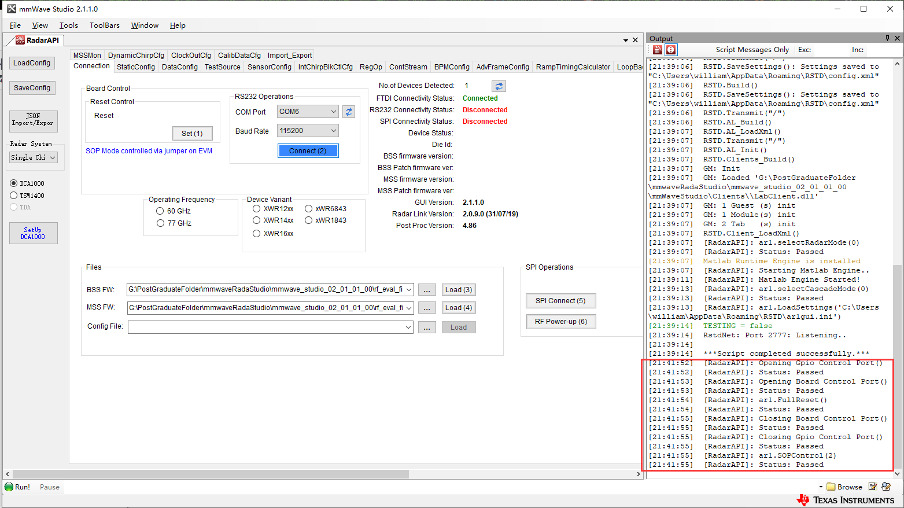Click the LoadConfig button

click(32, 63)
